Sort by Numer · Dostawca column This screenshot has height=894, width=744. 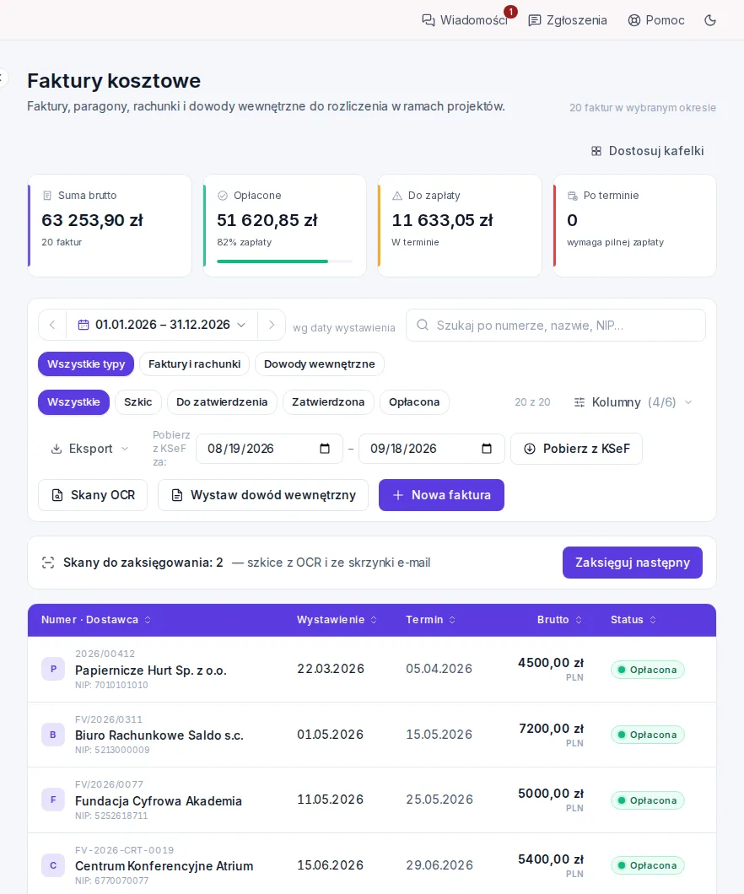(96, 620)
